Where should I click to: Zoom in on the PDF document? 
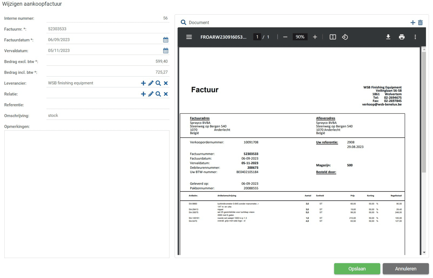(x=315, y=37)
